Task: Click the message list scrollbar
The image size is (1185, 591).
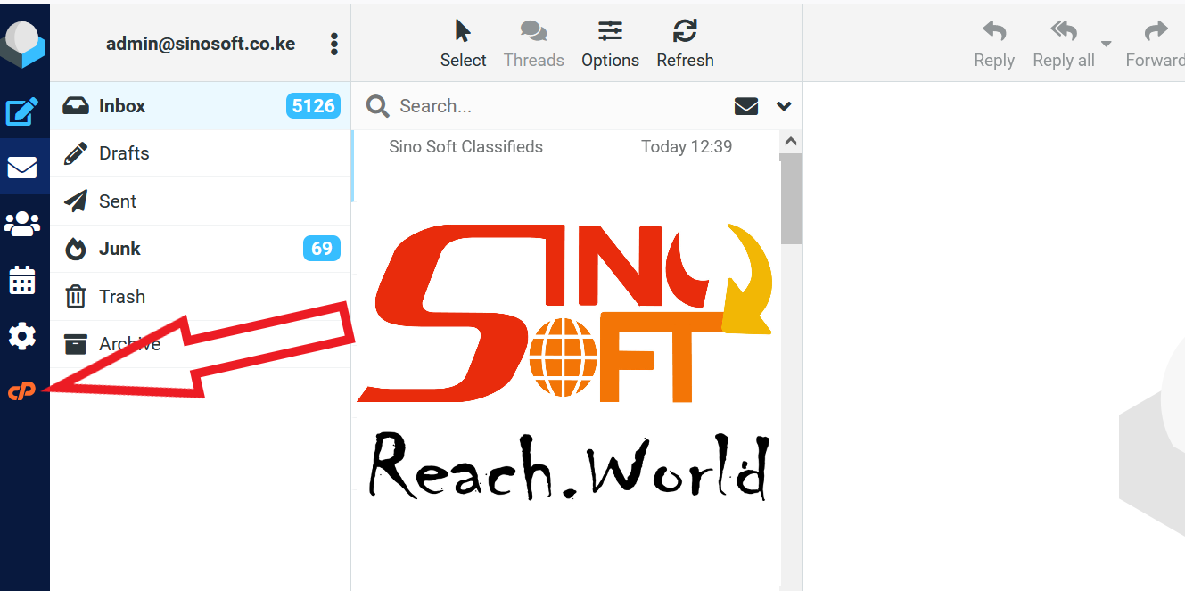Action: coord(790,196)
